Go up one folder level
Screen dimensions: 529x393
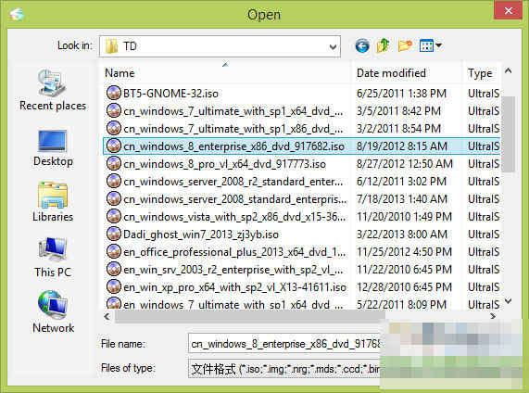click(384, 45)
